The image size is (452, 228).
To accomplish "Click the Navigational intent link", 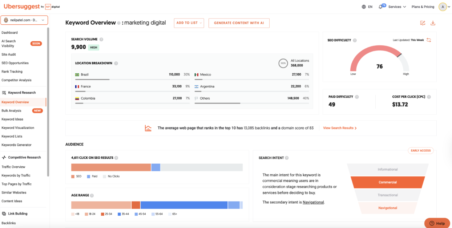I will pos(313,202).
